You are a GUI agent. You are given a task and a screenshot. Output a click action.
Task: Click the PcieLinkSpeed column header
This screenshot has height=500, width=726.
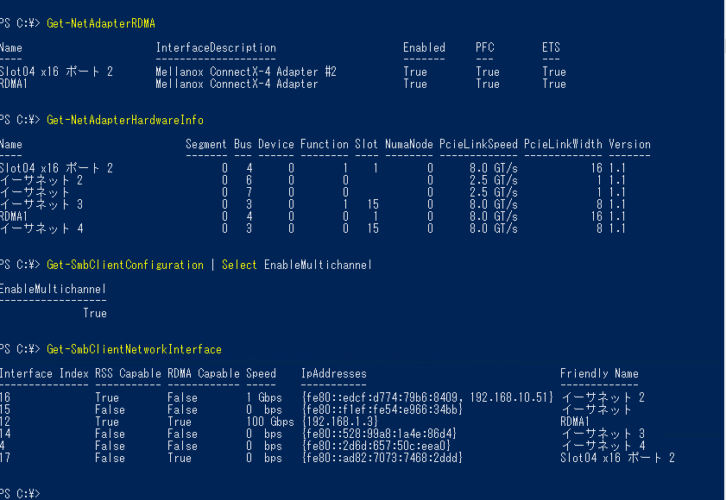pyautogui.click(x=478, y=144)
